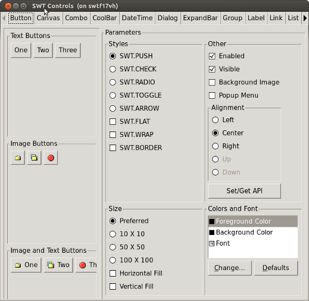Enable the SWT.BORDER checkbox

113,148
